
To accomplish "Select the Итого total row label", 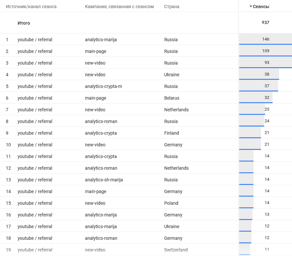I will [x=24, y=23].
